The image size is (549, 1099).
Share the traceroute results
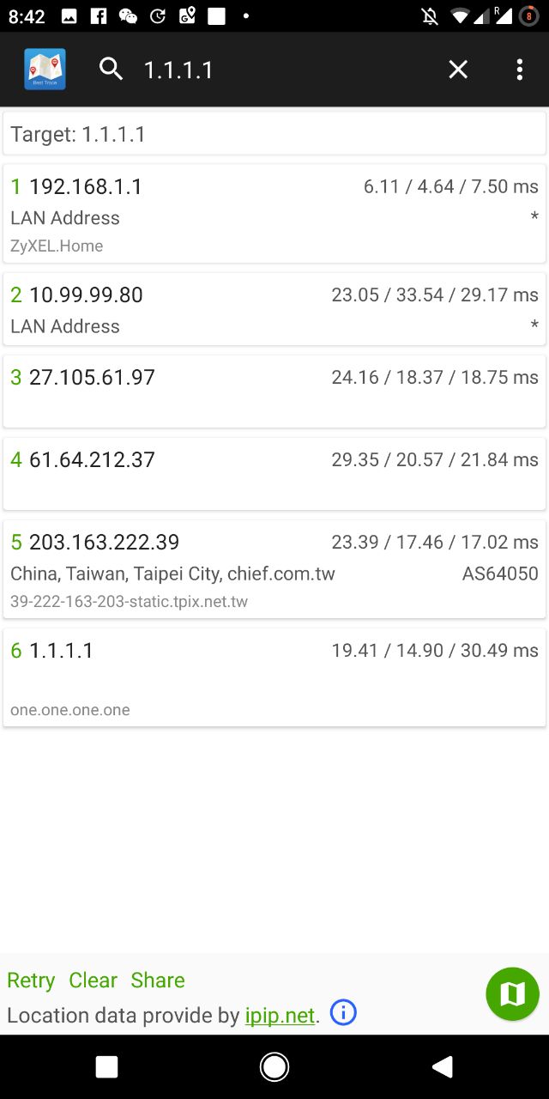pyautogui.click(x=158, y=981)
